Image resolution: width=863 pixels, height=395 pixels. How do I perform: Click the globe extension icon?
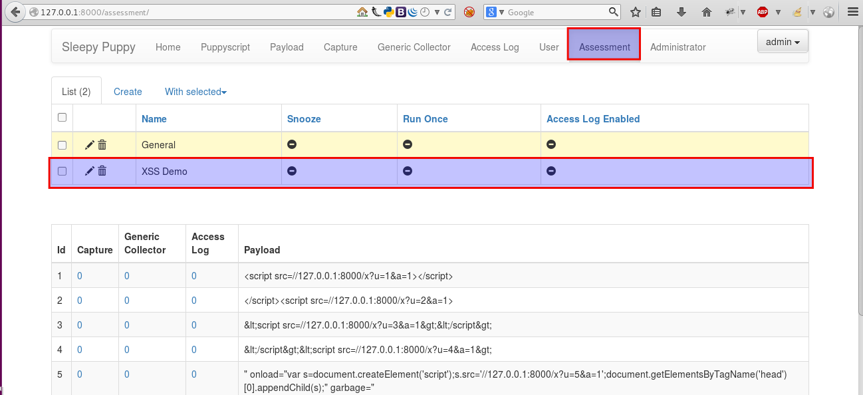[x=828, y=12]
